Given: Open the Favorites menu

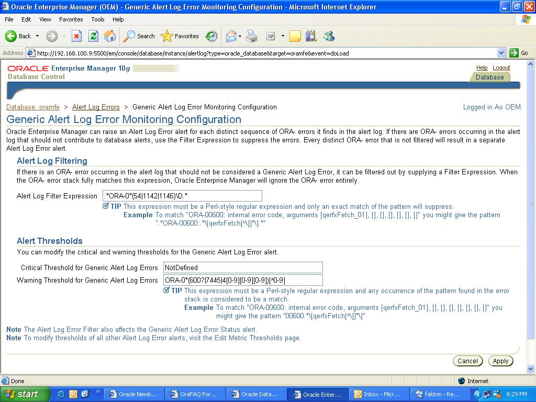Looking at the screenshot, I should tap(71, 19).
